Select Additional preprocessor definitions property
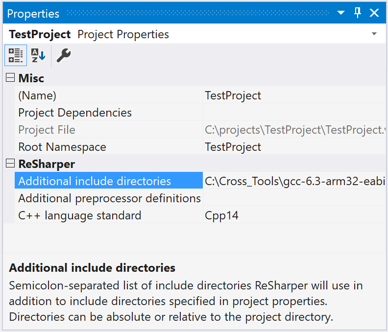The width and height of the screenshot is (388, 332). click(x=109, y=198)
